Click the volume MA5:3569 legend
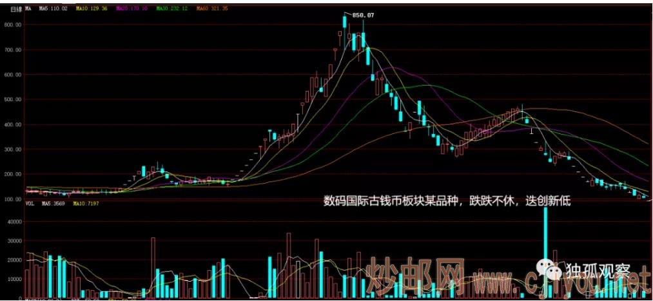653x301 pixels. point(54,204)
